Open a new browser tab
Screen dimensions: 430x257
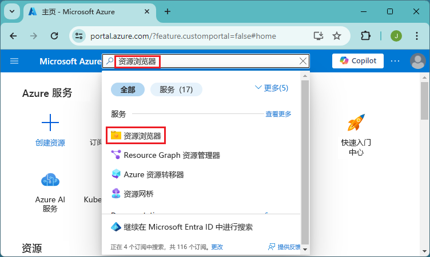click(x=168, y=11)
